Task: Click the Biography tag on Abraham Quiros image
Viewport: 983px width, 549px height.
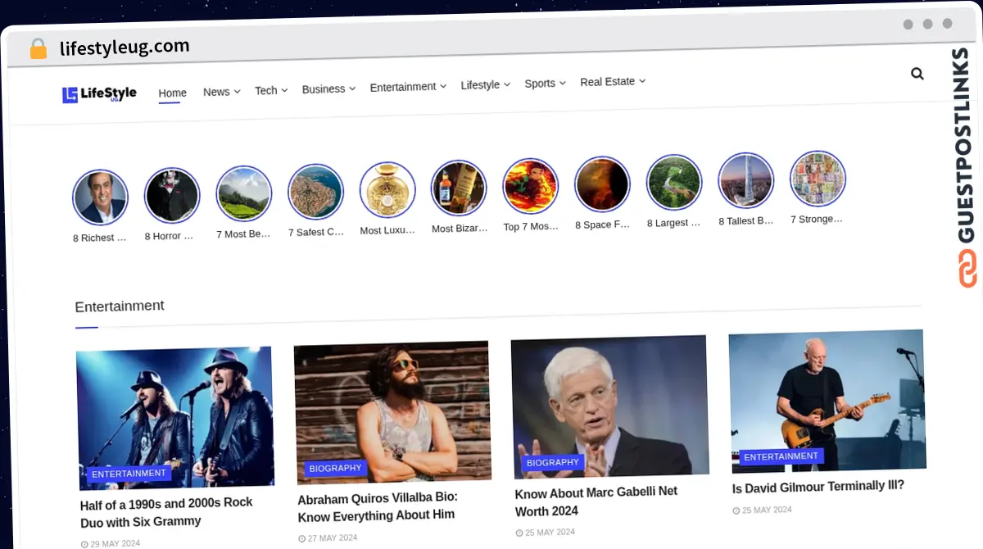Action: tap(335, 468)
